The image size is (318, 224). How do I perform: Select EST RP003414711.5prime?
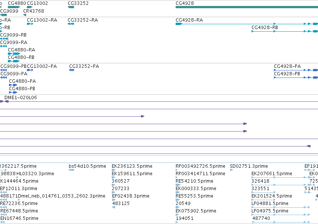[200, 174]
